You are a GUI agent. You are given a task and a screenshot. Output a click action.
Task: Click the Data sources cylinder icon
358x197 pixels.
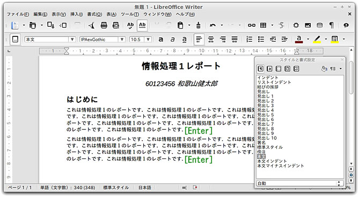point(320,25)
